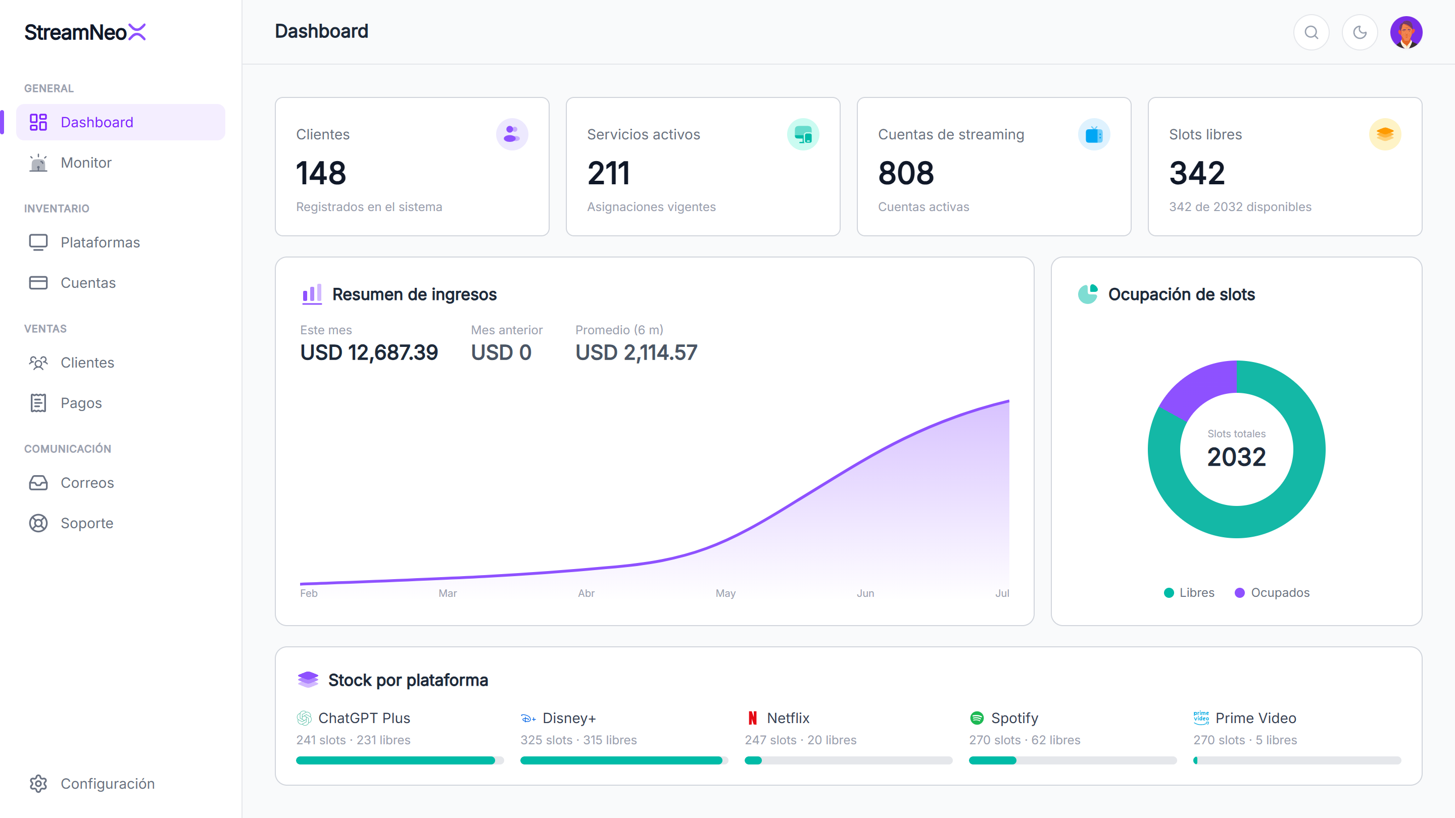
Task: Click the pie icon beside Ocupación de slots
Action: click(x=1088, y=294)
